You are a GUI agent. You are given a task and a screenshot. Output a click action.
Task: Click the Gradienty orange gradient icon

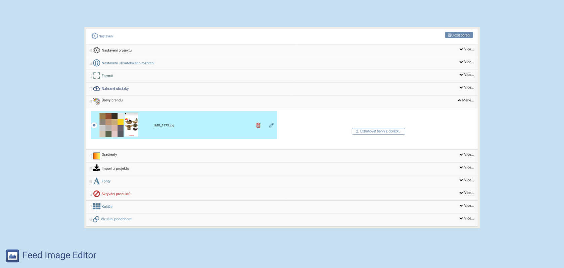(97, 156)
